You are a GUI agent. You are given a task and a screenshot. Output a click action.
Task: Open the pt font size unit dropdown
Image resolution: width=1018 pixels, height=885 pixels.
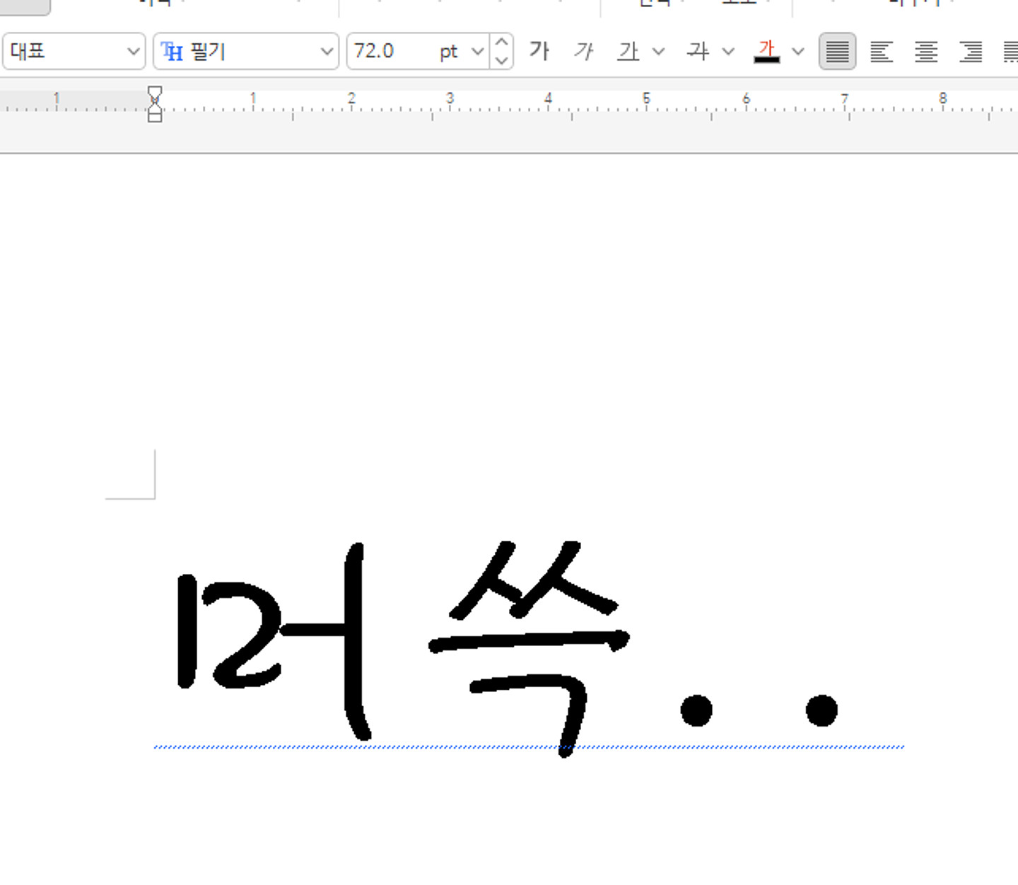[477, 51]
